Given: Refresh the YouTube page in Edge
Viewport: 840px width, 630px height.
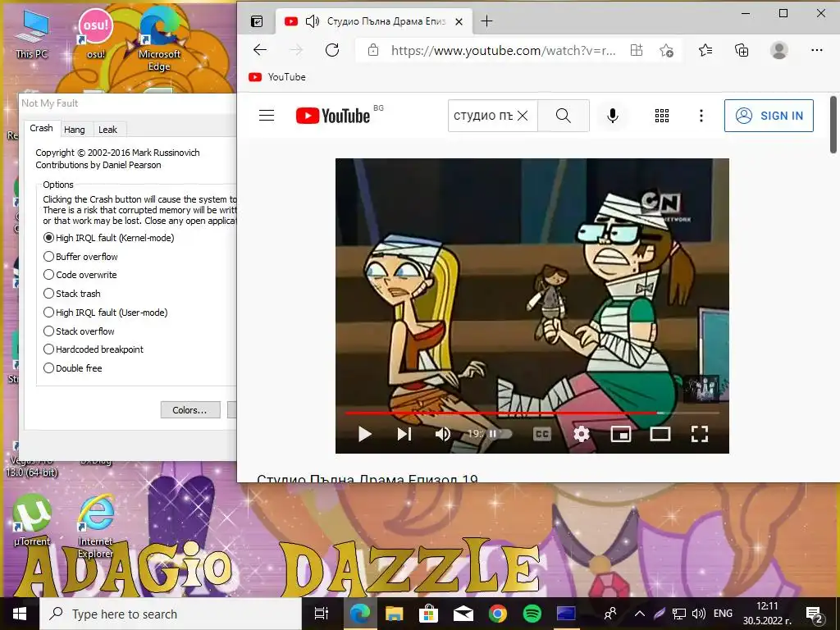Looking at the screenshot, I should click(x=332, y=50).
